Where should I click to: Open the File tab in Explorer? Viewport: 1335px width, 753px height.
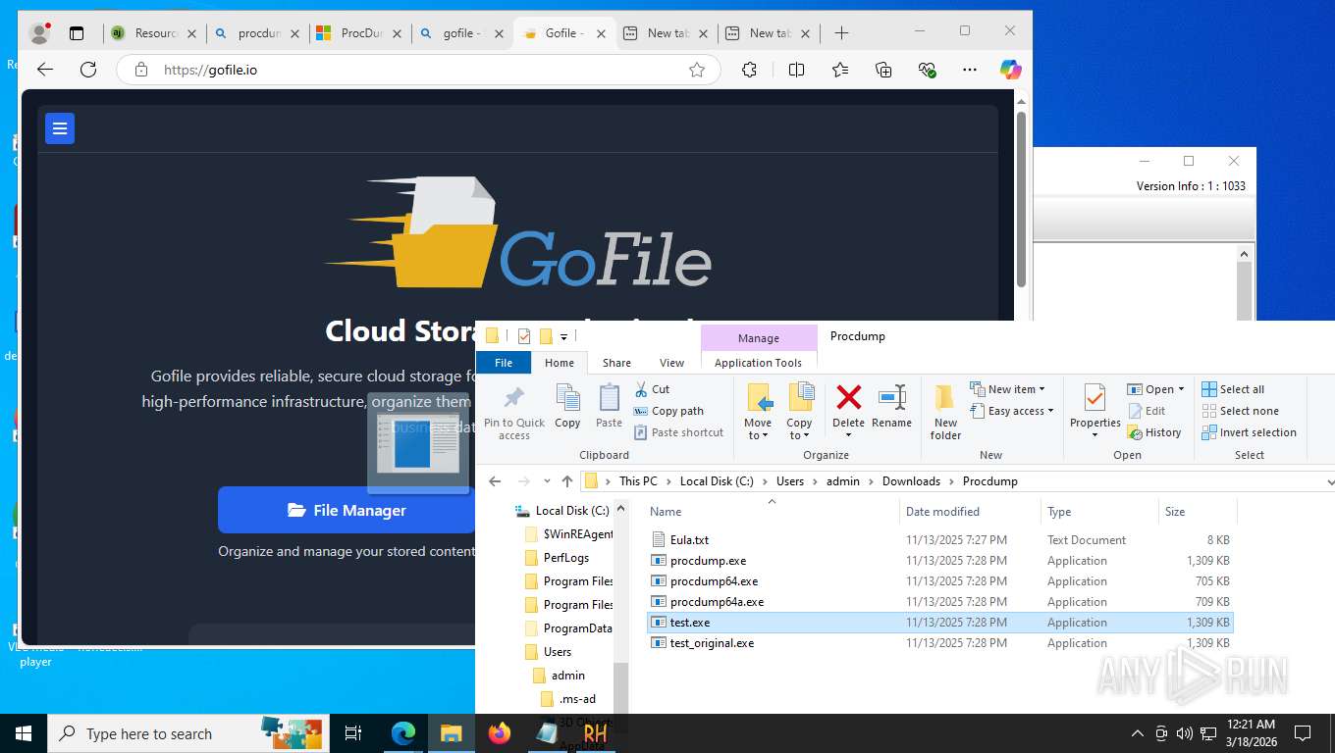pyautogui.click(x=504, y=363)
